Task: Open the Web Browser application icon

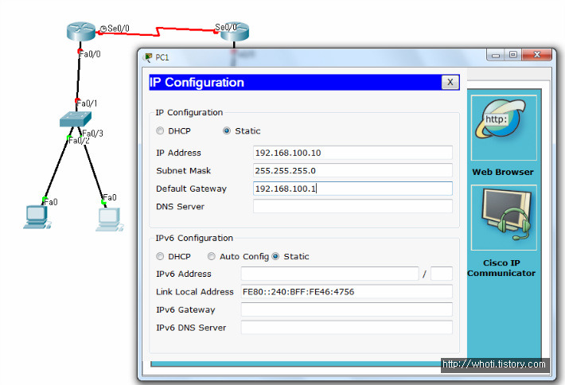Action: [504, 127]
